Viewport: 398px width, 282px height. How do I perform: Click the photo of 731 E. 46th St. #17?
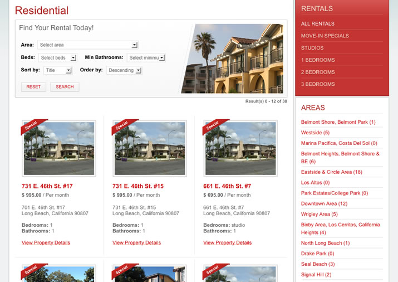tap(59, 148)
